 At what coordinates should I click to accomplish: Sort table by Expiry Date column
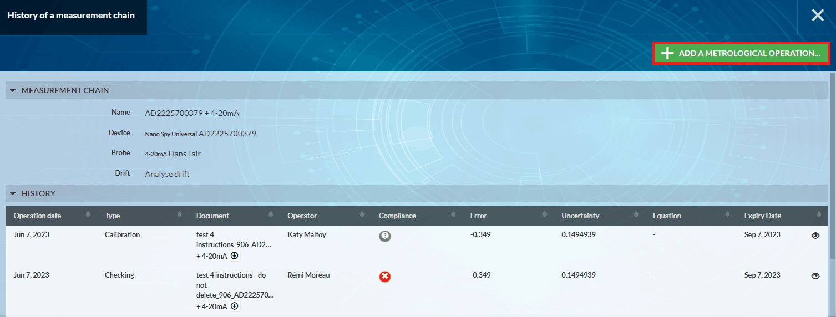[x=819, y=216]
